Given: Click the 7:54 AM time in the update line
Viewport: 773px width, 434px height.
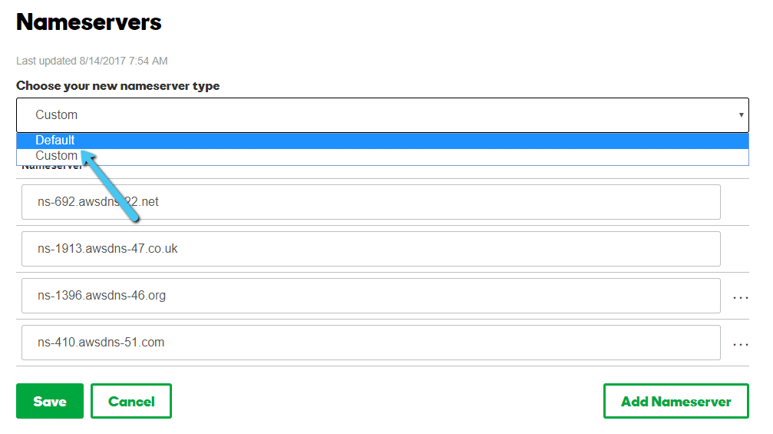Looking at the screenshot, I should tap(148, 61).
